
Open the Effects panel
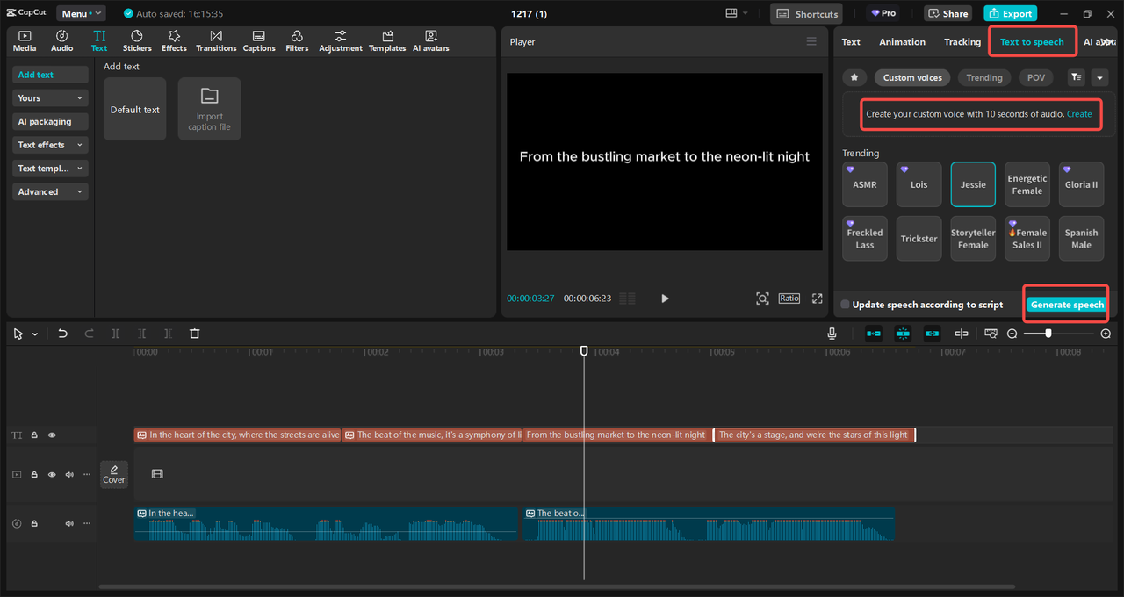pos(174,40)
